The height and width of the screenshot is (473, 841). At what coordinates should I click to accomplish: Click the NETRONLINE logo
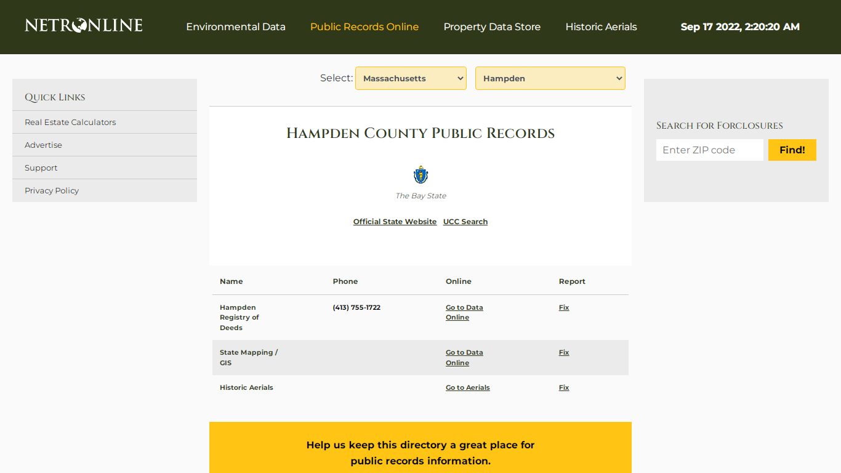pyautogui.click(x=84, y=25)
